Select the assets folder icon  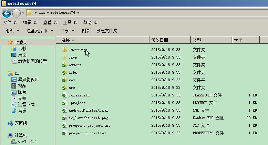click(64, 65)
